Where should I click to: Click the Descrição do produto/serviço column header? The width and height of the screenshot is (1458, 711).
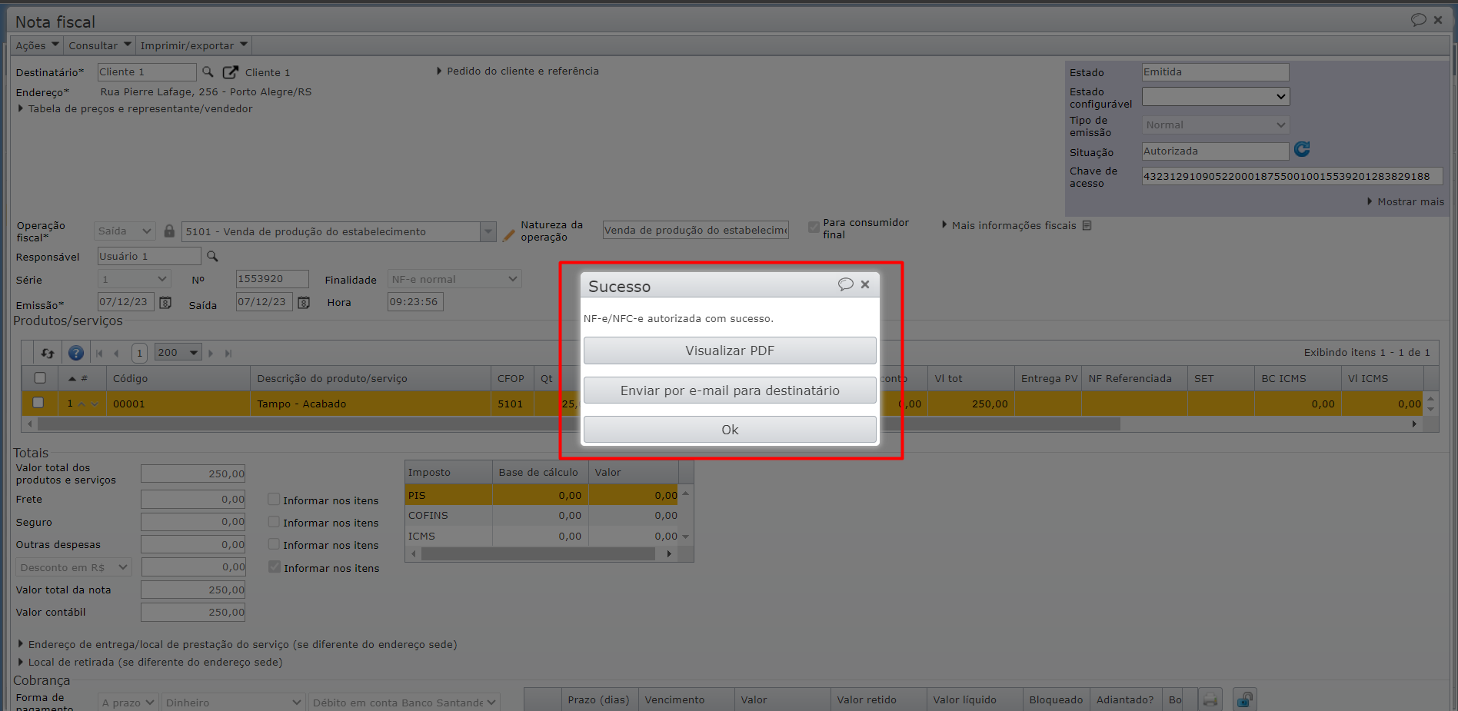click(x=371, y=378)
